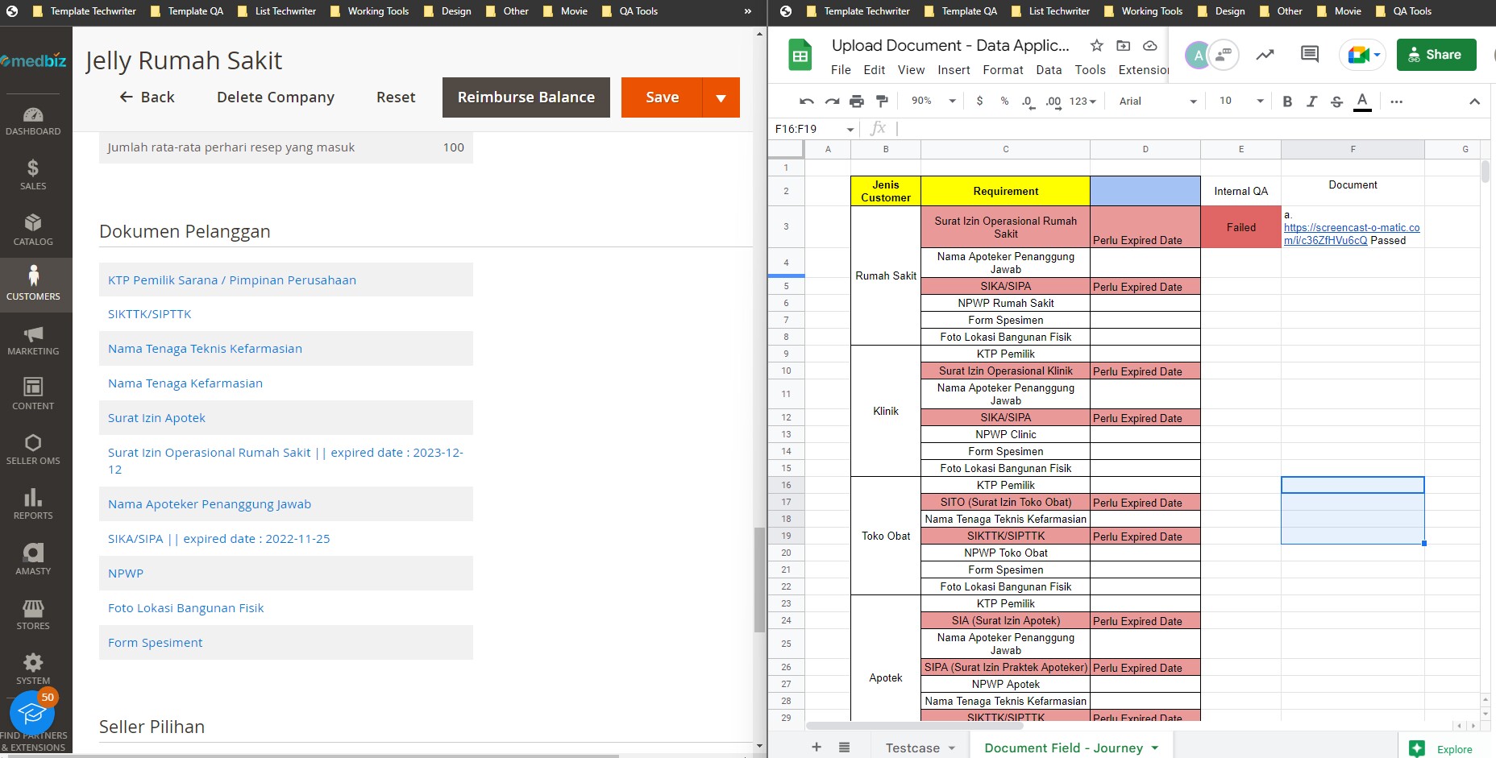Open the Save button dropdown arrow
1496x758 pixels.
(720, 97)
